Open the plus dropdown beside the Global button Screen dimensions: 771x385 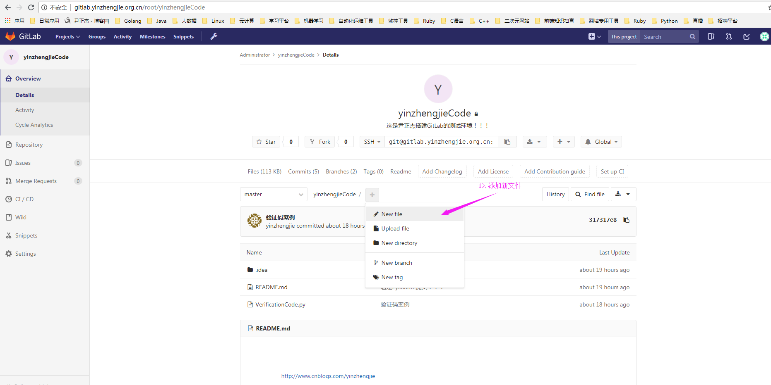564,142
